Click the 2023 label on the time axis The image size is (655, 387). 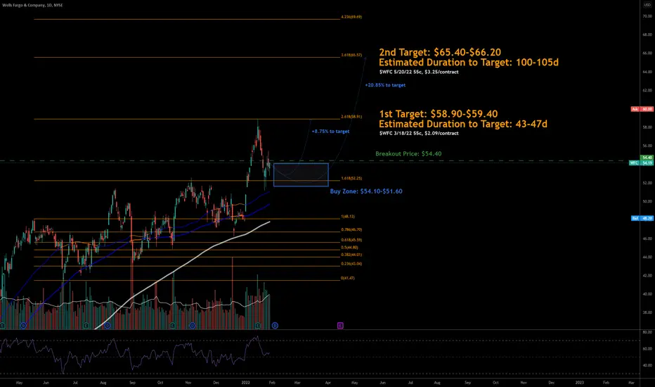click(580, 382)
